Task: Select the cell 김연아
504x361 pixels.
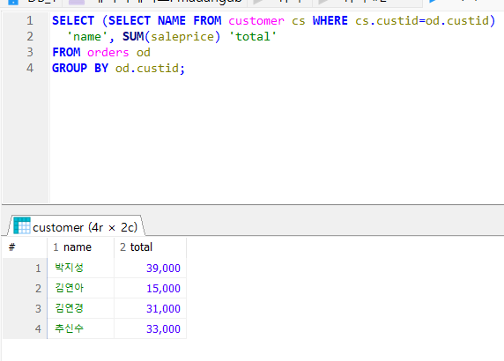Action: pos(80,288)
